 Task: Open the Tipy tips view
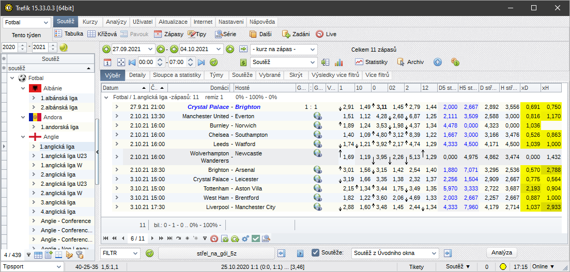click(x=197, y=34)
